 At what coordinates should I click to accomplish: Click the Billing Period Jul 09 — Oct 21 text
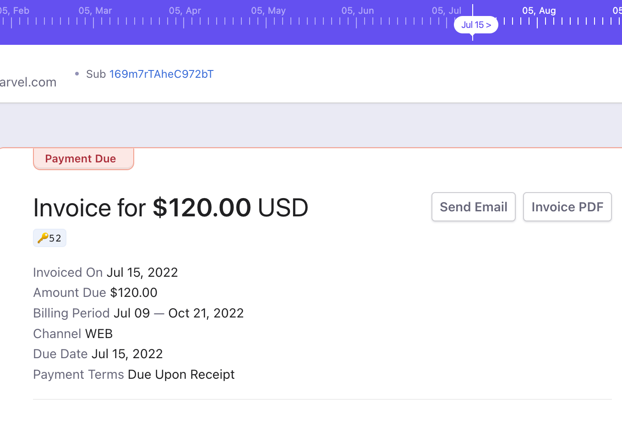click(179, 313)
